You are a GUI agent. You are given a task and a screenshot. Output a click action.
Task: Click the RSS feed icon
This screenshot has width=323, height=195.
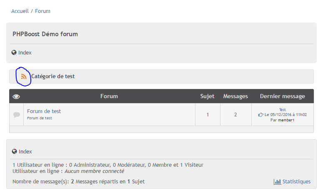(x=24, y=77)
